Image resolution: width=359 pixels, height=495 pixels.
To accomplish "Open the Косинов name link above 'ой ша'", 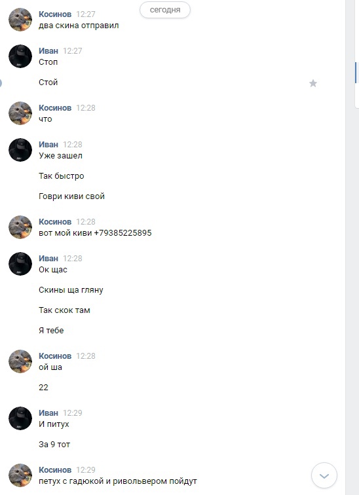I will point(55,356).
